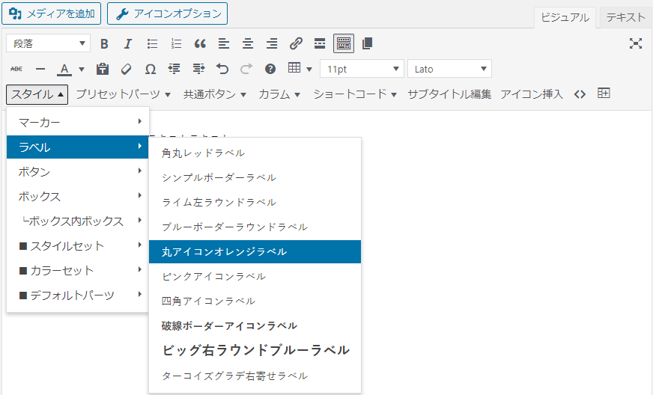The image size is (653, 395).
Task: Switch to the テキスト editor tab
Action: [625, 18]
